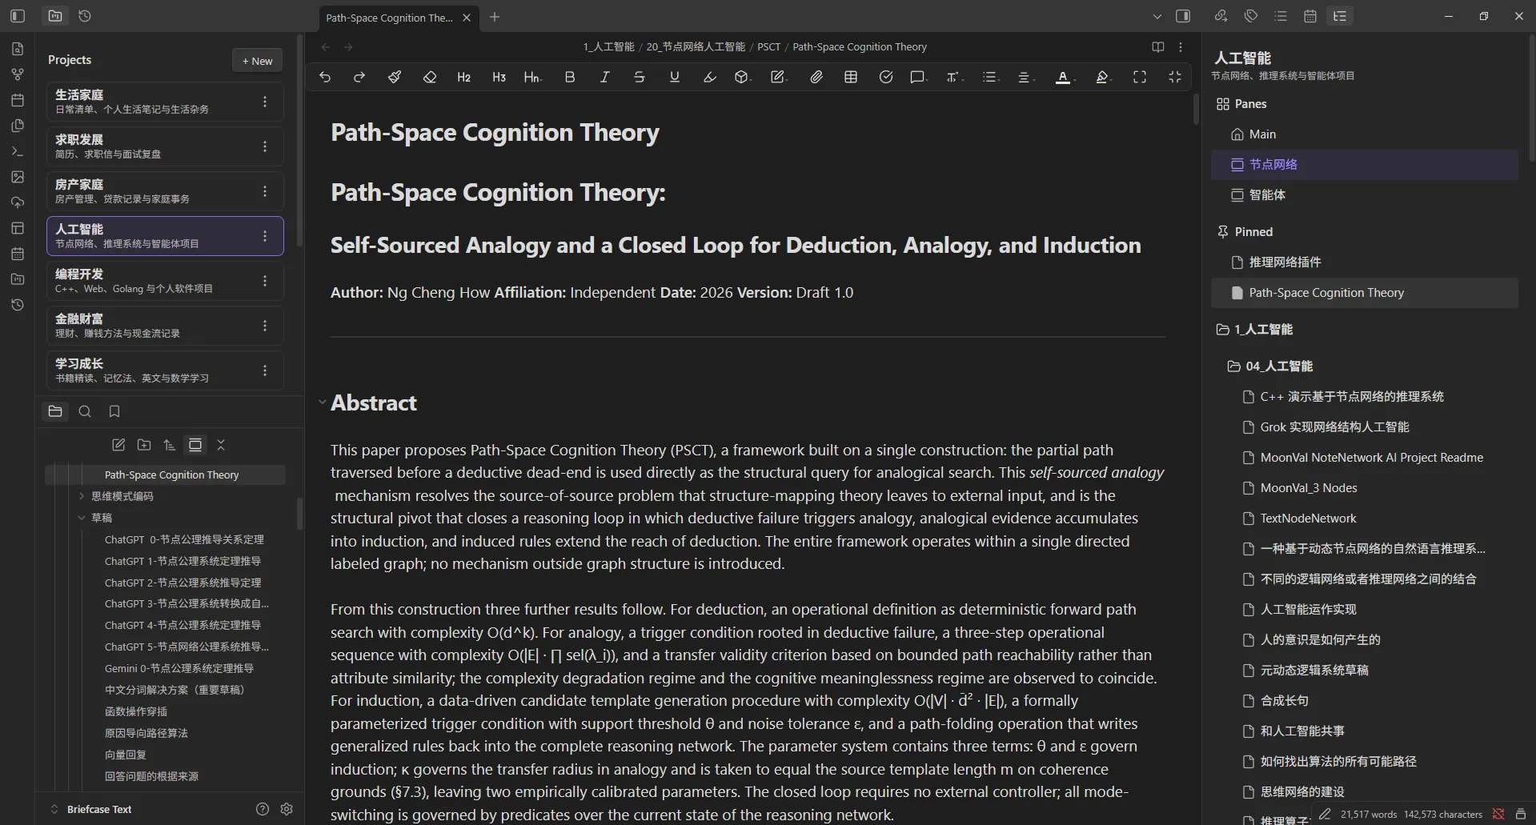The width and height of the screenshot is (1536, 825).
Task: Collapse the 草稿 folder
Action: click(x=82, y=518)
